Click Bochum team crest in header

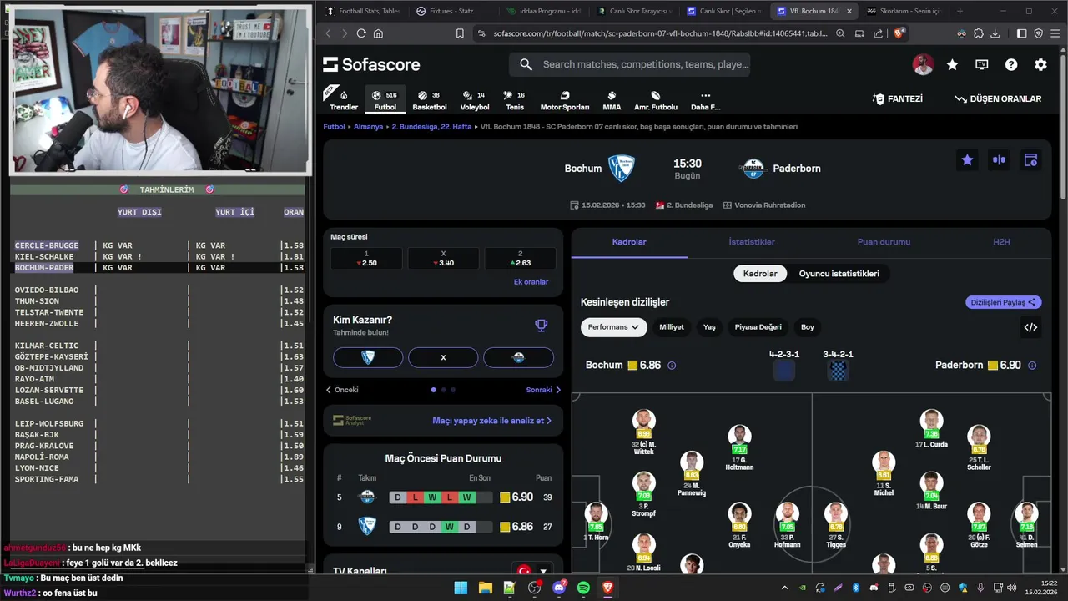point(621,168)
